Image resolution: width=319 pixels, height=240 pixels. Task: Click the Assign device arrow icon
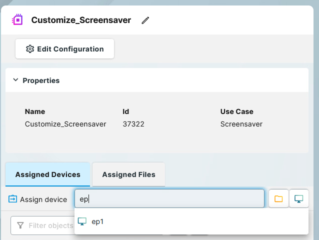12,199
